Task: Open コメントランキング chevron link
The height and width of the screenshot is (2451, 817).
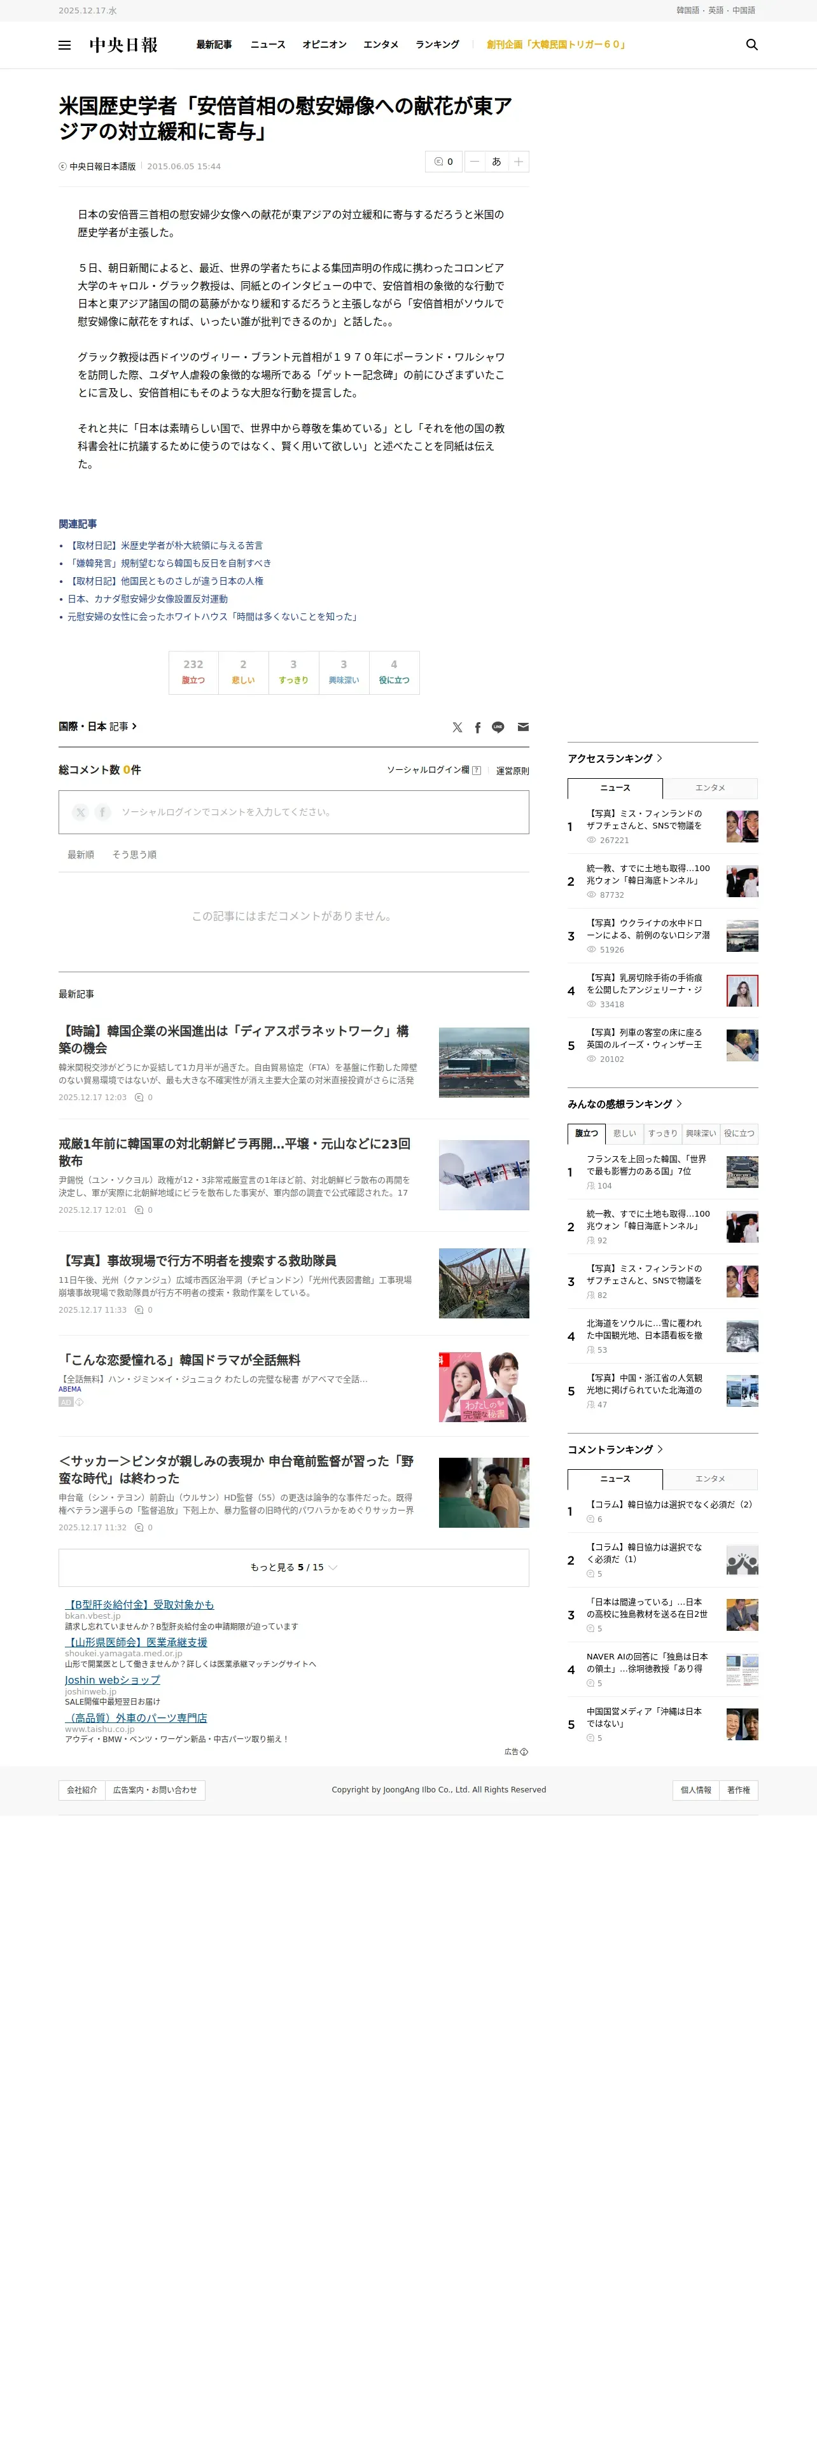Action: pyautogui.click(x=615, y=1449)
